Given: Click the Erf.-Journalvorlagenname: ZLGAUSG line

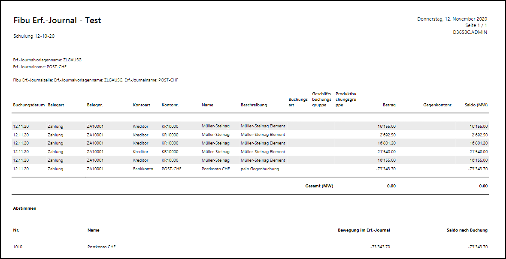Looking at the screenshot, I should 47,60.
